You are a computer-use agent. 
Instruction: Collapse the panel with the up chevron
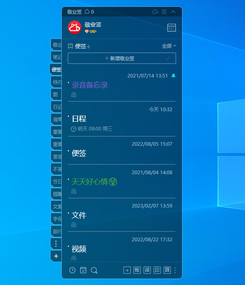pos(173,12)
